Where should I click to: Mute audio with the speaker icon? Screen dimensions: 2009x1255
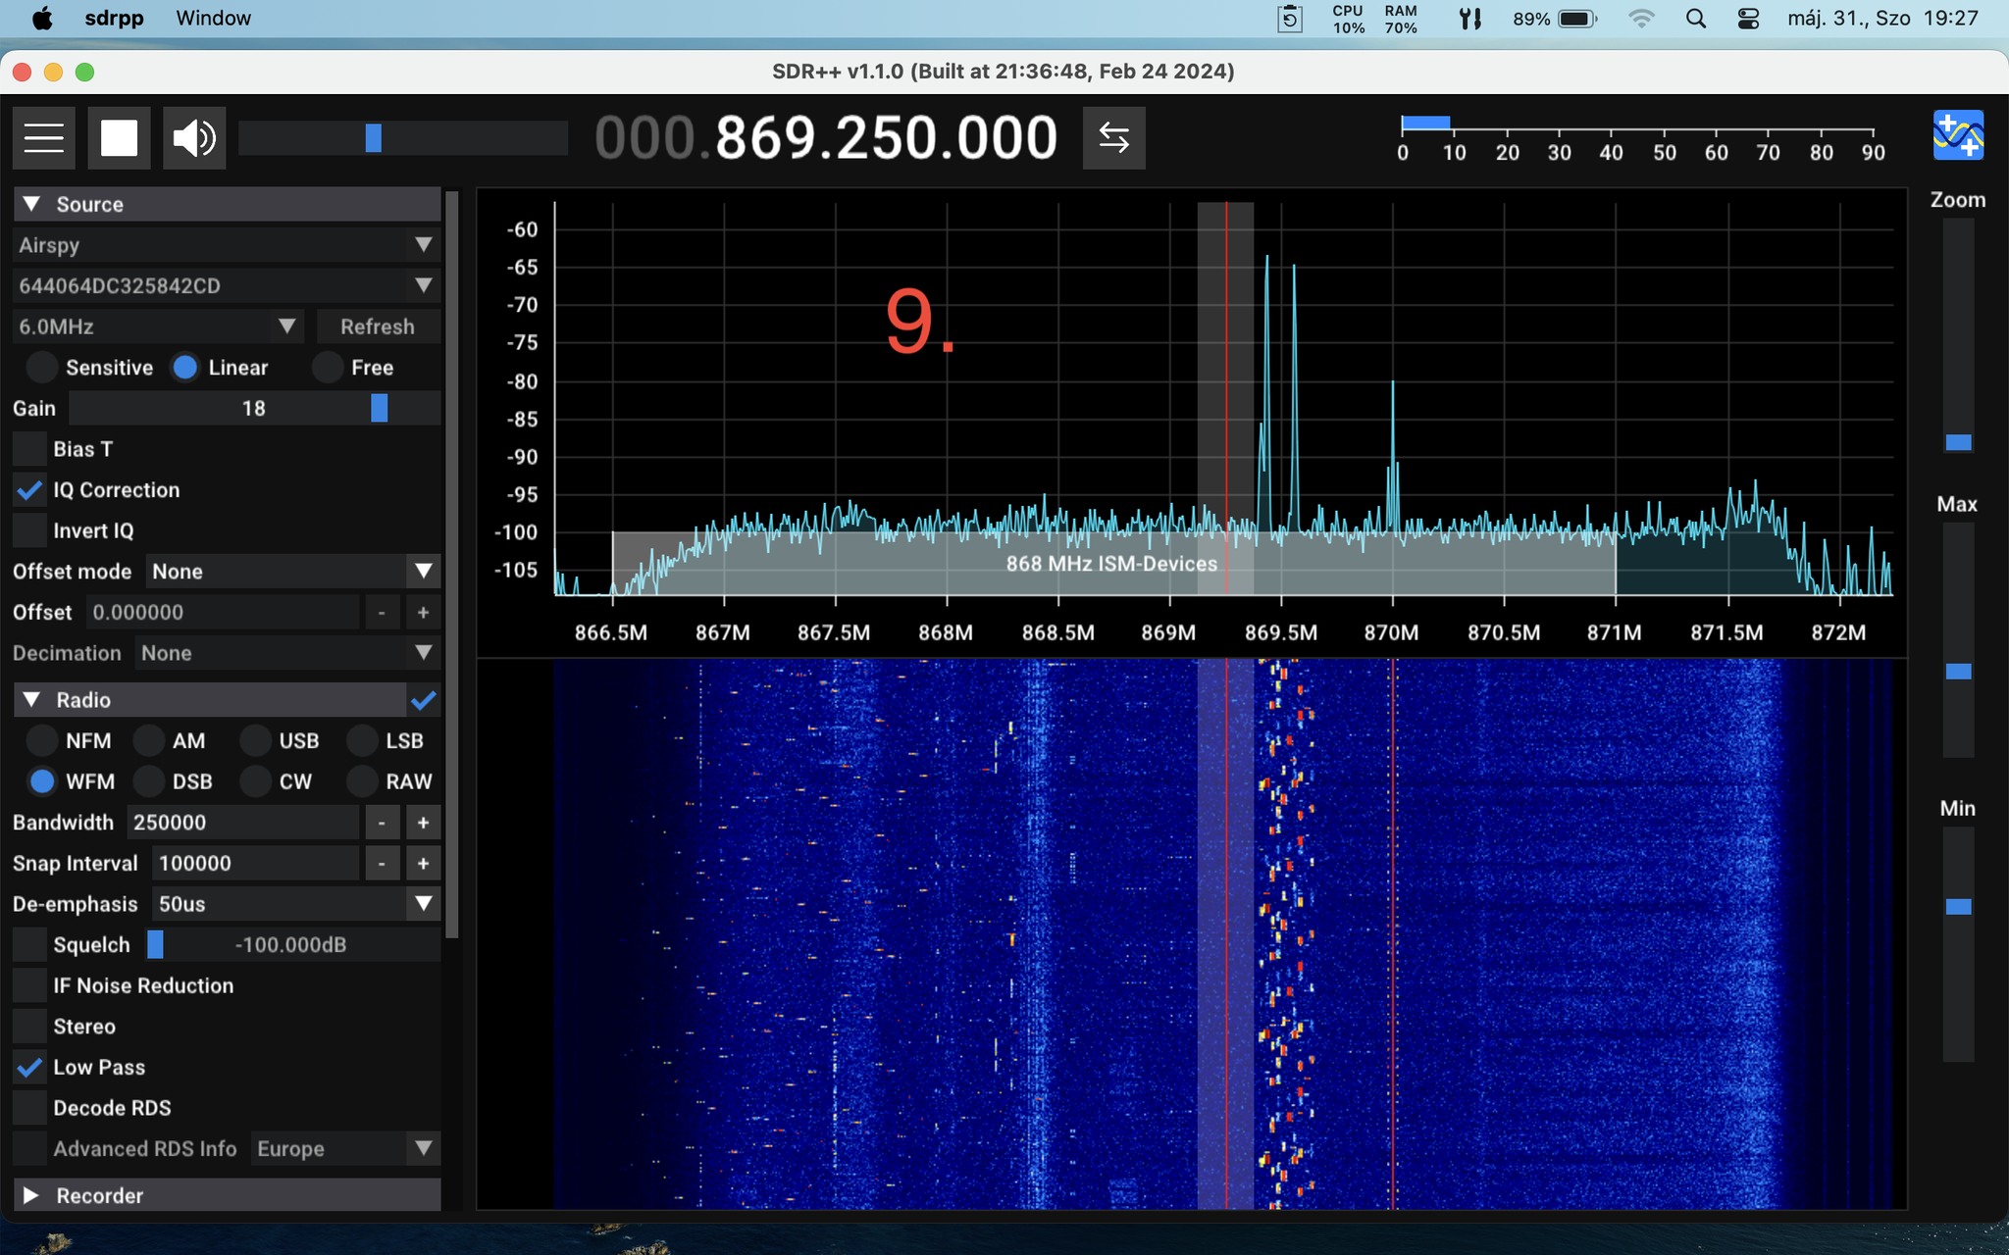(x=194, y=138)
